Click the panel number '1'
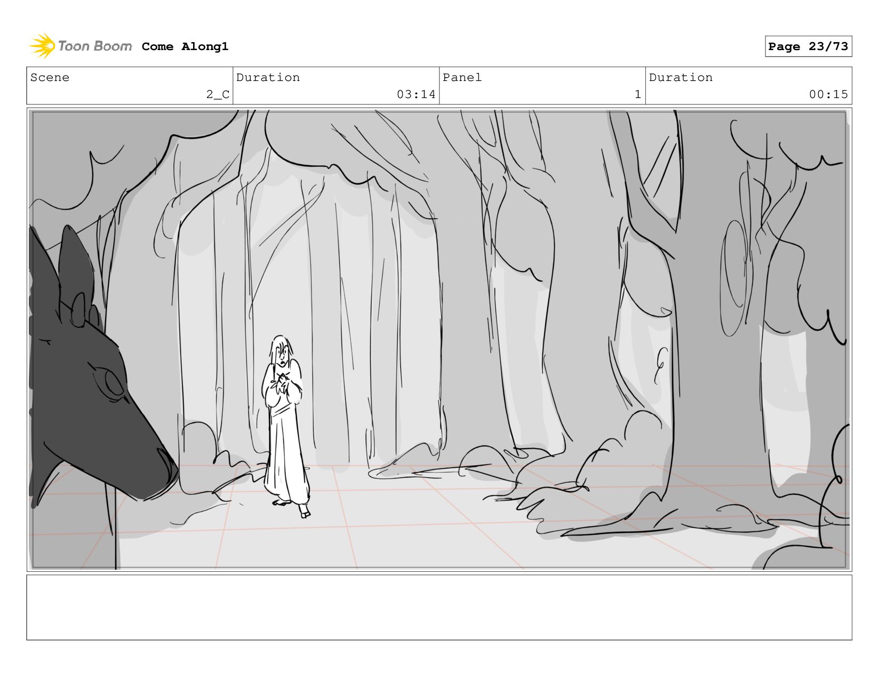The height and width of the screenshot is (680, 879). click(638, 94)
